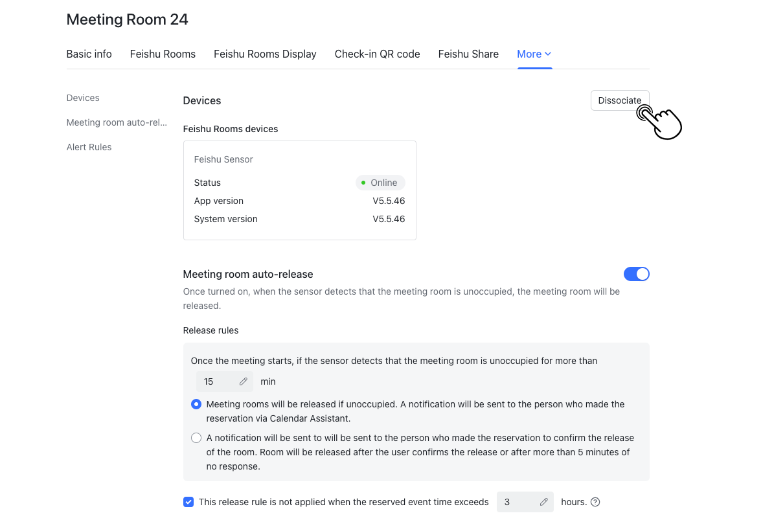
Task: Click the pencil icon in the 15 min field
Action: pos(244,381)
